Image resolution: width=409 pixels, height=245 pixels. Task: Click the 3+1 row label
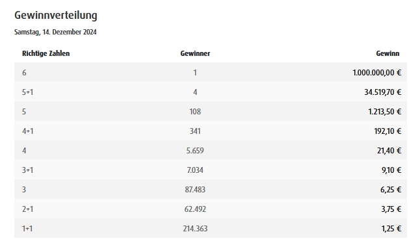(x=28, y=170)
